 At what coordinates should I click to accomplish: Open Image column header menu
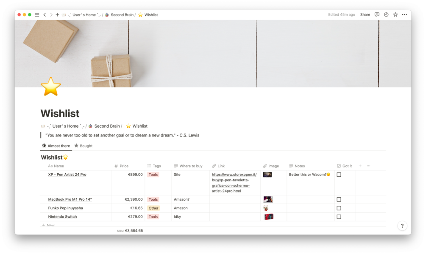pos(271,166)
